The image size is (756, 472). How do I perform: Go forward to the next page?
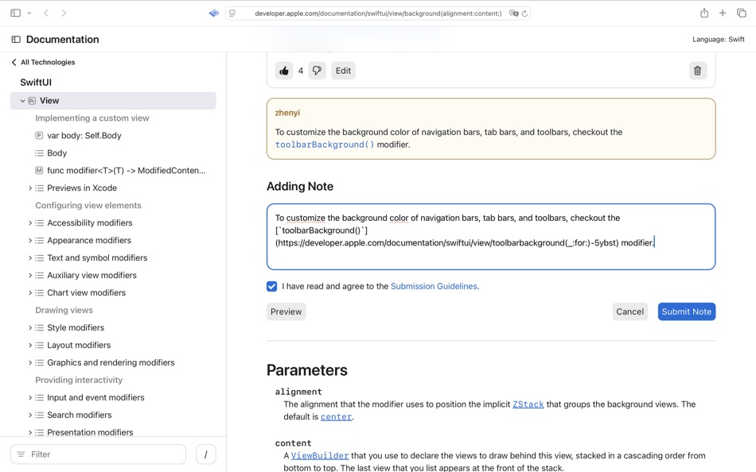pyautogui.click(x=64, y=13)
